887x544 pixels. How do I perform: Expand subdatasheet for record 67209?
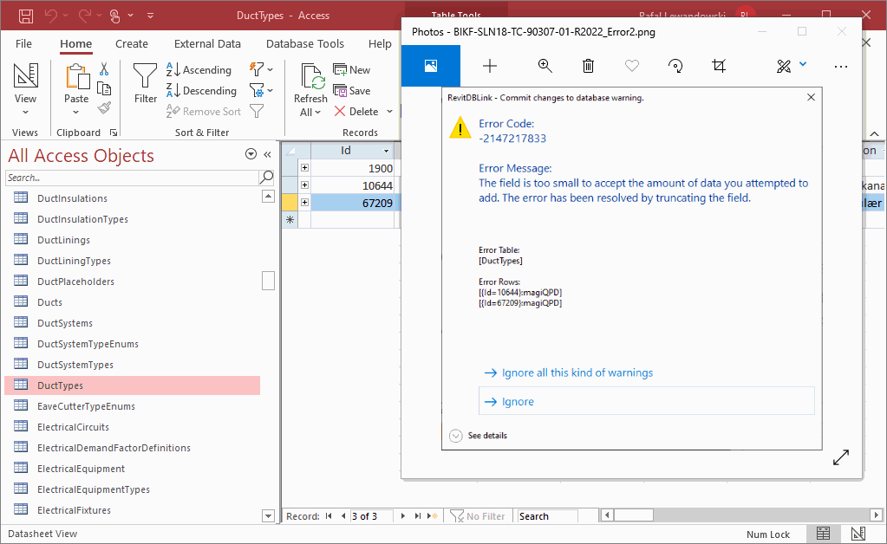click(x=304, y=202)
